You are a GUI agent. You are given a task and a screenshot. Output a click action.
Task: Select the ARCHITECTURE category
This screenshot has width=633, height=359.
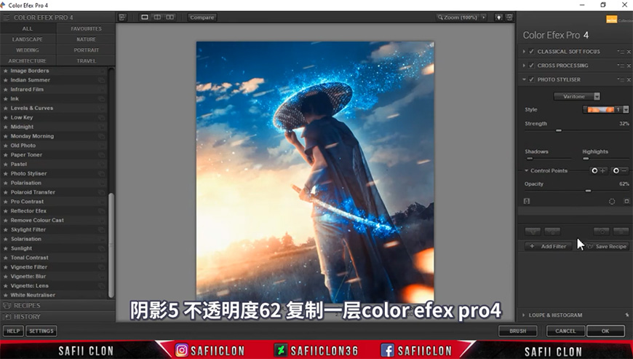(x=28, y=60)
